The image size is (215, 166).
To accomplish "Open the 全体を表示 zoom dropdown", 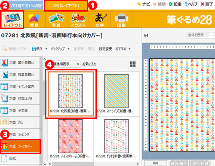I will [x=200, y=35].
